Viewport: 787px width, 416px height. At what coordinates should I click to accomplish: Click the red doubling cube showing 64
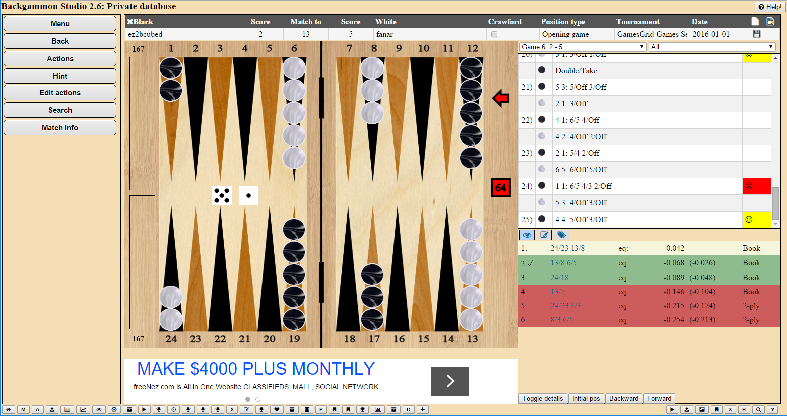click(x=500, y=188)
